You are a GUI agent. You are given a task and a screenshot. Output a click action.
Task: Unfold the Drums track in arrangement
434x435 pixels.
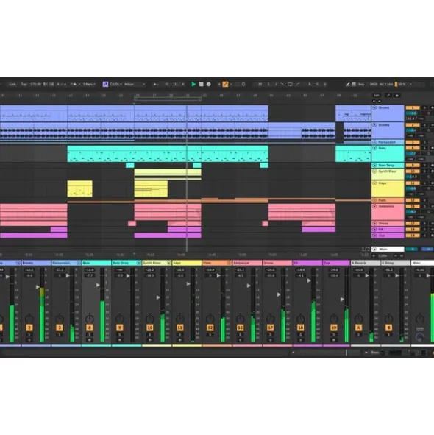[374, 107]
